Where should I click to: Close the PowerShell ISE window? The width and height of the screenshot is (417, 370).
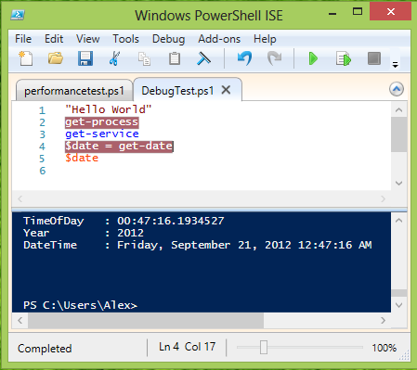[x=391, y=12]
